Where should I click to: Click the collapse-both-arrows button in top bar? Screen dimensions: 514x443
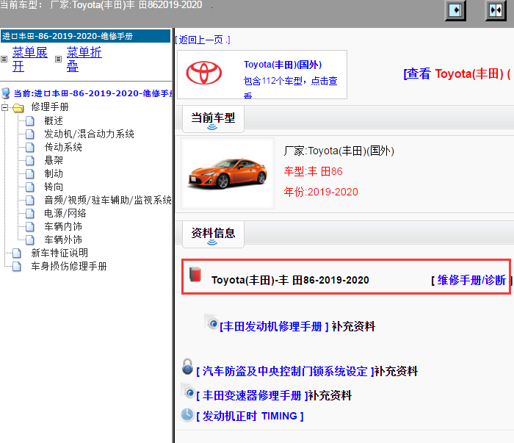[496, 10]
